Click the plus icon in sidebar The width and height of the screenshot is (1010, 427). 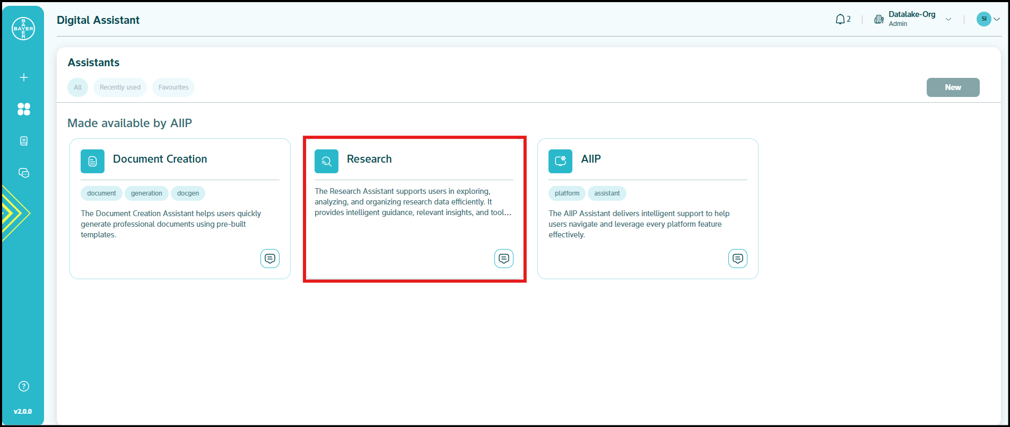(23, 77)
